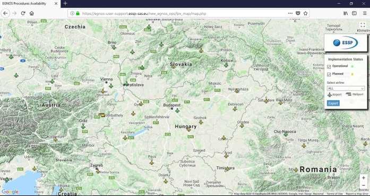Select the yellow airport marker at Baia Mare
370x196 pixels.
(x=281, y=102)
